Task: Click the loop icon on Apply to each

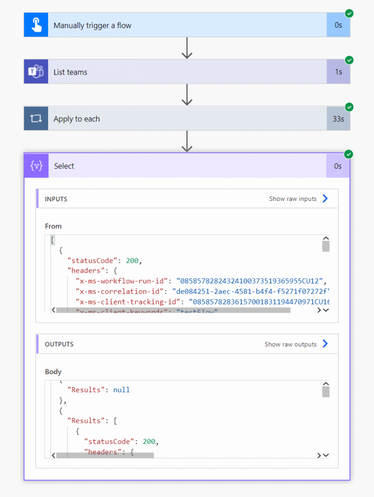Action: click(x=36, y=118)
